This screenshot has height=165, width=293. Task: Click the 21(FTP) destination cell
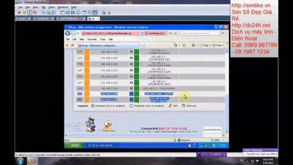[159, 93]
